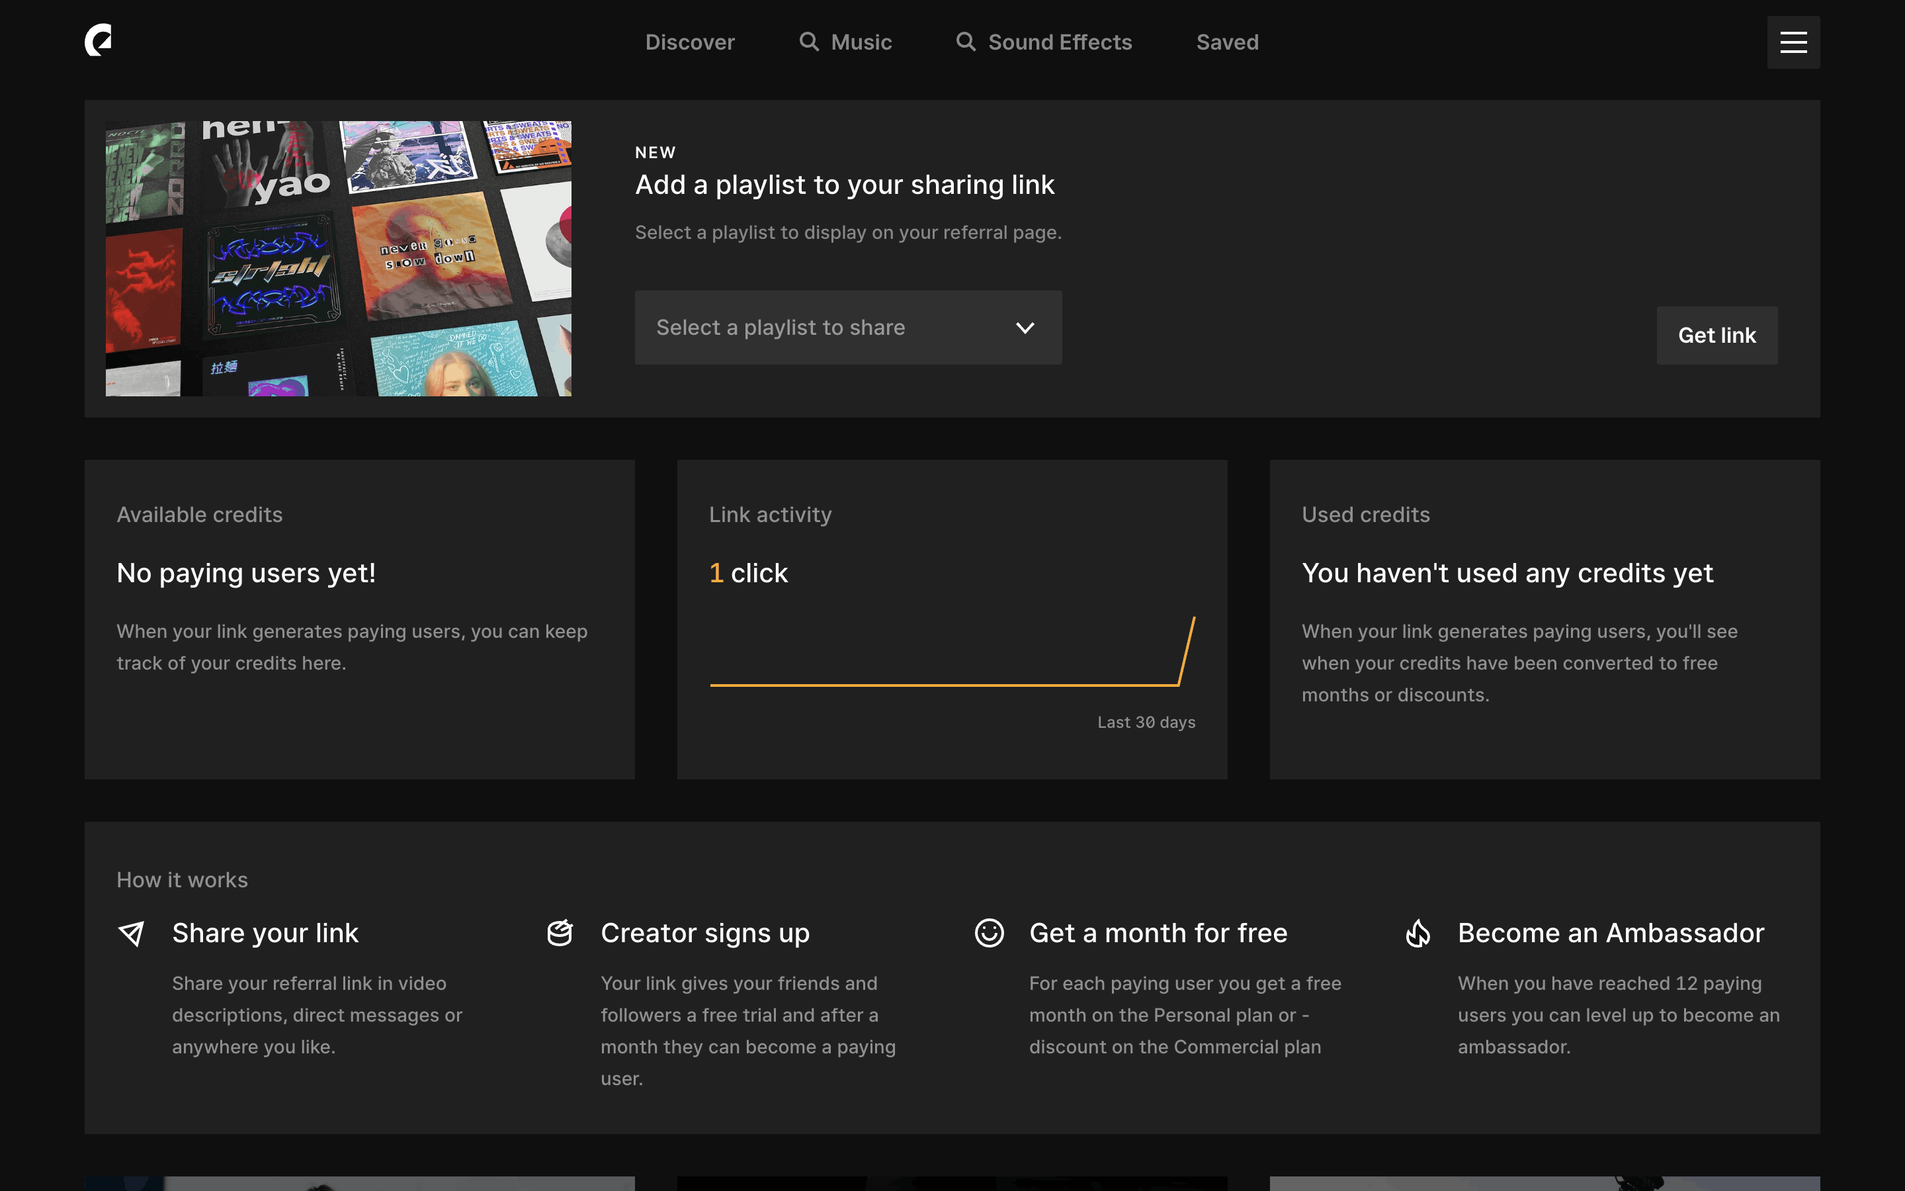Click the Share your link heading
The width and height of the screenshot is (1905, 1191).
click(265, 934)
